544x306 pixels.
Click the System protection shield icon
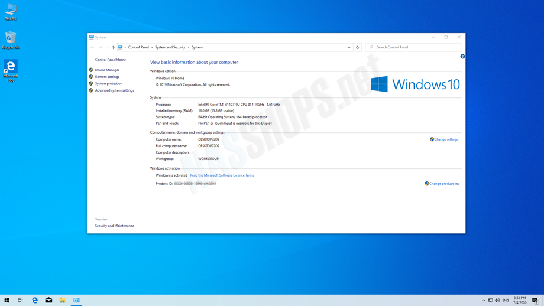point(91,83)
